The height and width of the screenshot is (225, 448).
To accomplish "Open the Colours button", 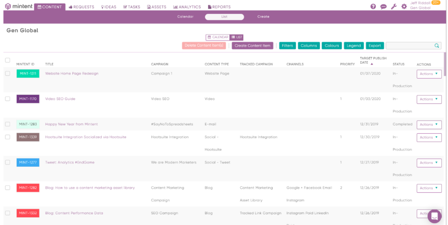I will tap(332, 46).
